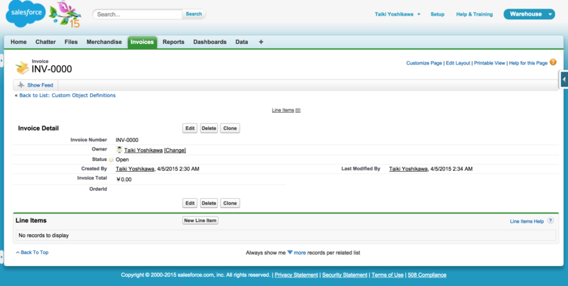Click the top Edit button in Invoice Detail

190,128
